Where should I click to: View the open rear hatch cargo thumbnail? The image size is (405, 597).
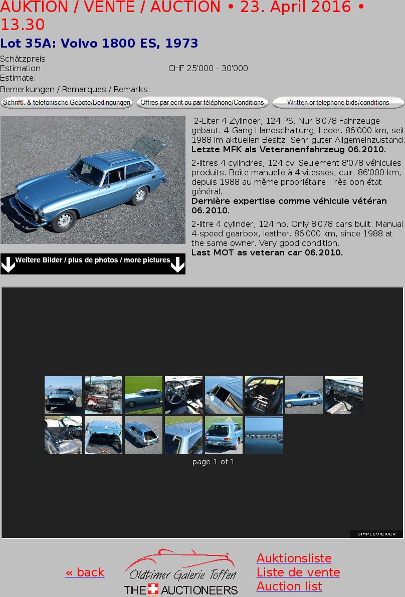tap(103, 435)
